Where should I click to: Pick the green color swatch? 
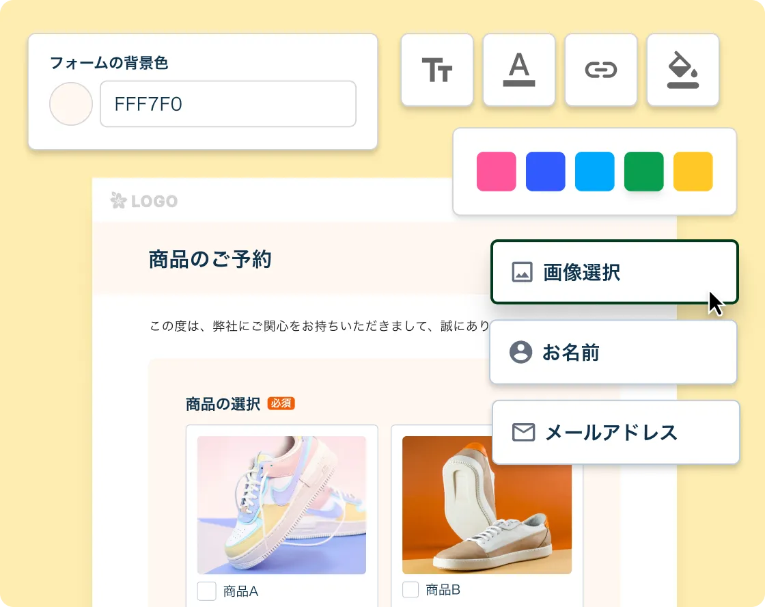(x=644, y=172)
